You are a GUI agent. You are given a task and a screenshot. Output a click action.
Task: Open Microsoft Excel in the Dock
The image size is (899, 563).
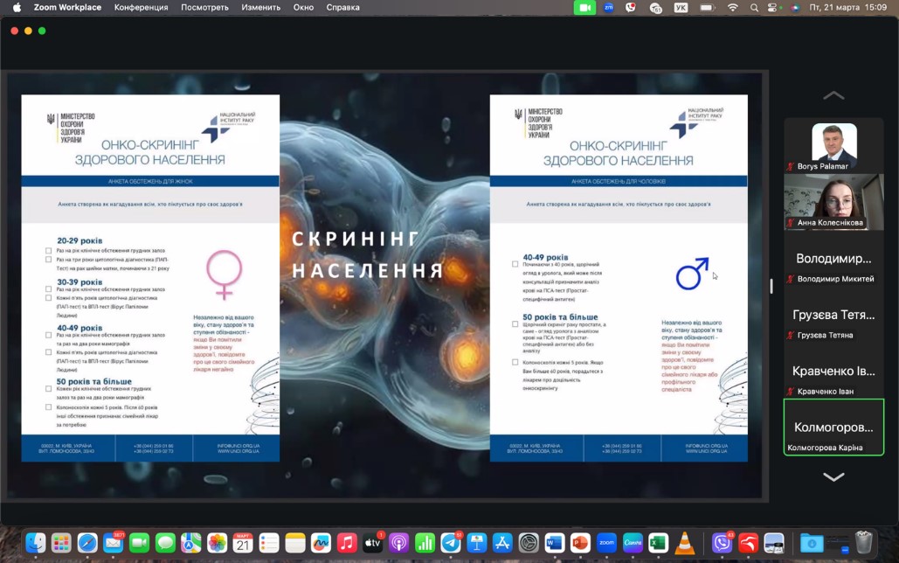[x=658, y=542]
